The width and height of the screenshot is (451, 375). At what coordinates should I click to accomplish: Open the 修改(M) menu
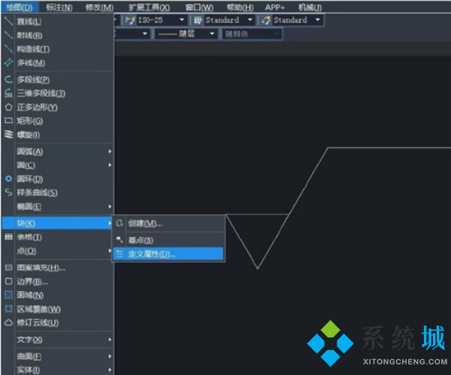point(99,7)
